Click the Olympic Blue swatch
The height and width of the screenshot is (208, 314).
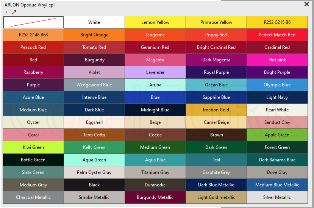(277, 85)
